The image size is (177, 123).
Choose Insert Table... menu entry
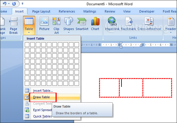pos(52,91)
